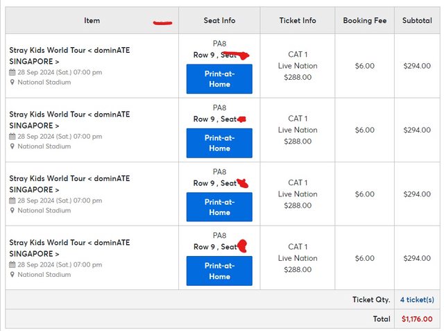Click location pin icon in second row
Screen dimensions: 444x331
coord(12,146)
